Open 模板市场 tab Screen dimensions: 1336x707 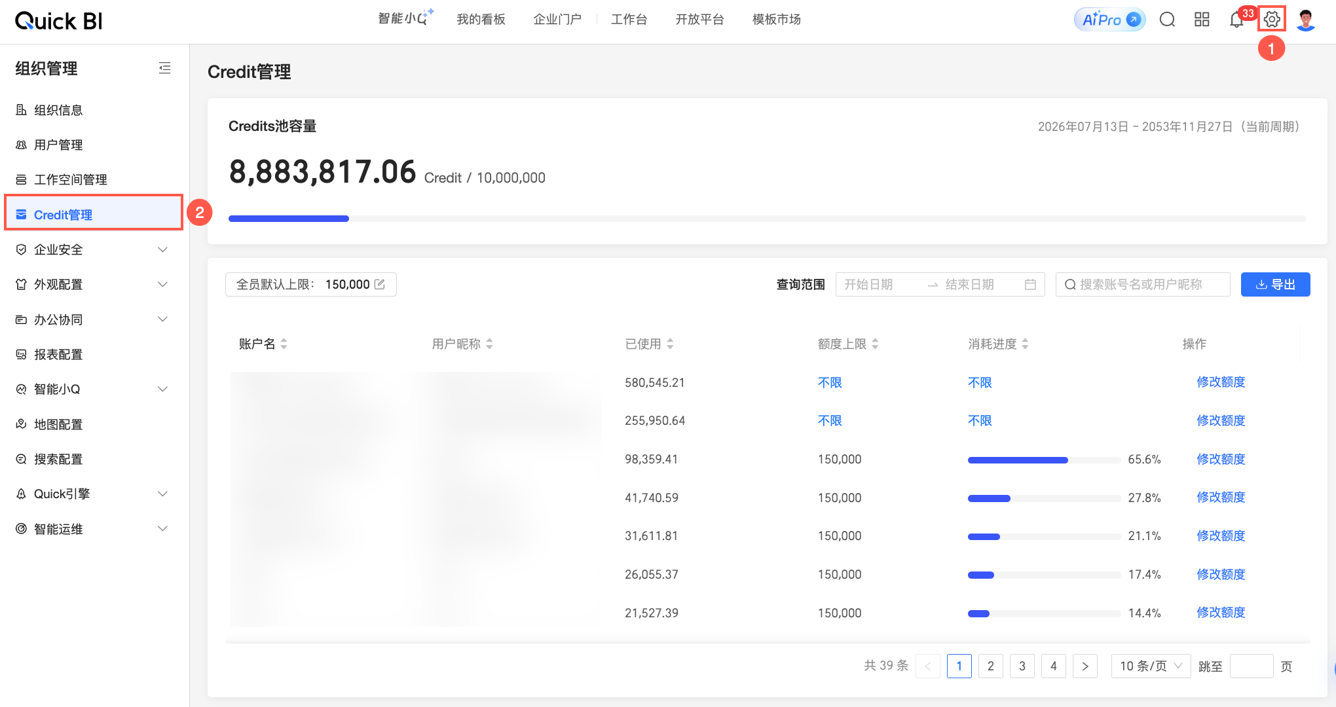click(777, 20)
